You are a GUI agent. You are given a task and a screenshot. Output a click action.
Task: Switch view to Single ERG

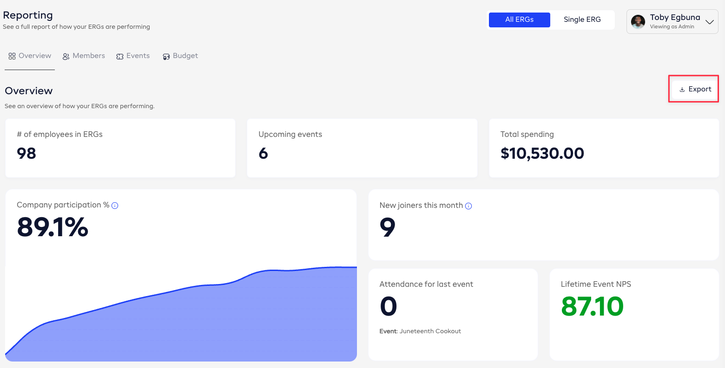[582, 19]
